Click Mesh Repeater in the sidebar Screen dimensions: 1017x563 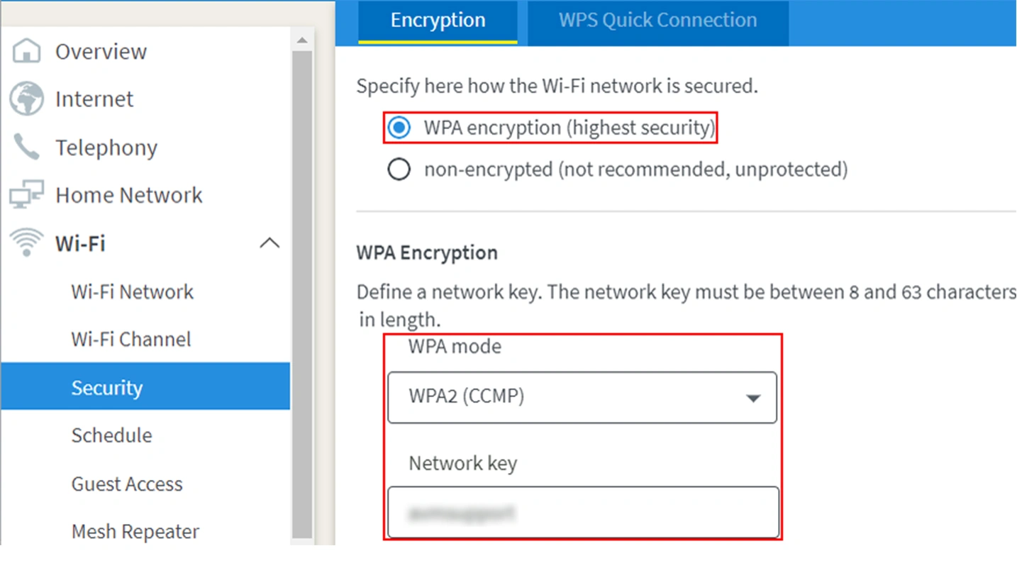(x=135, y=531)
